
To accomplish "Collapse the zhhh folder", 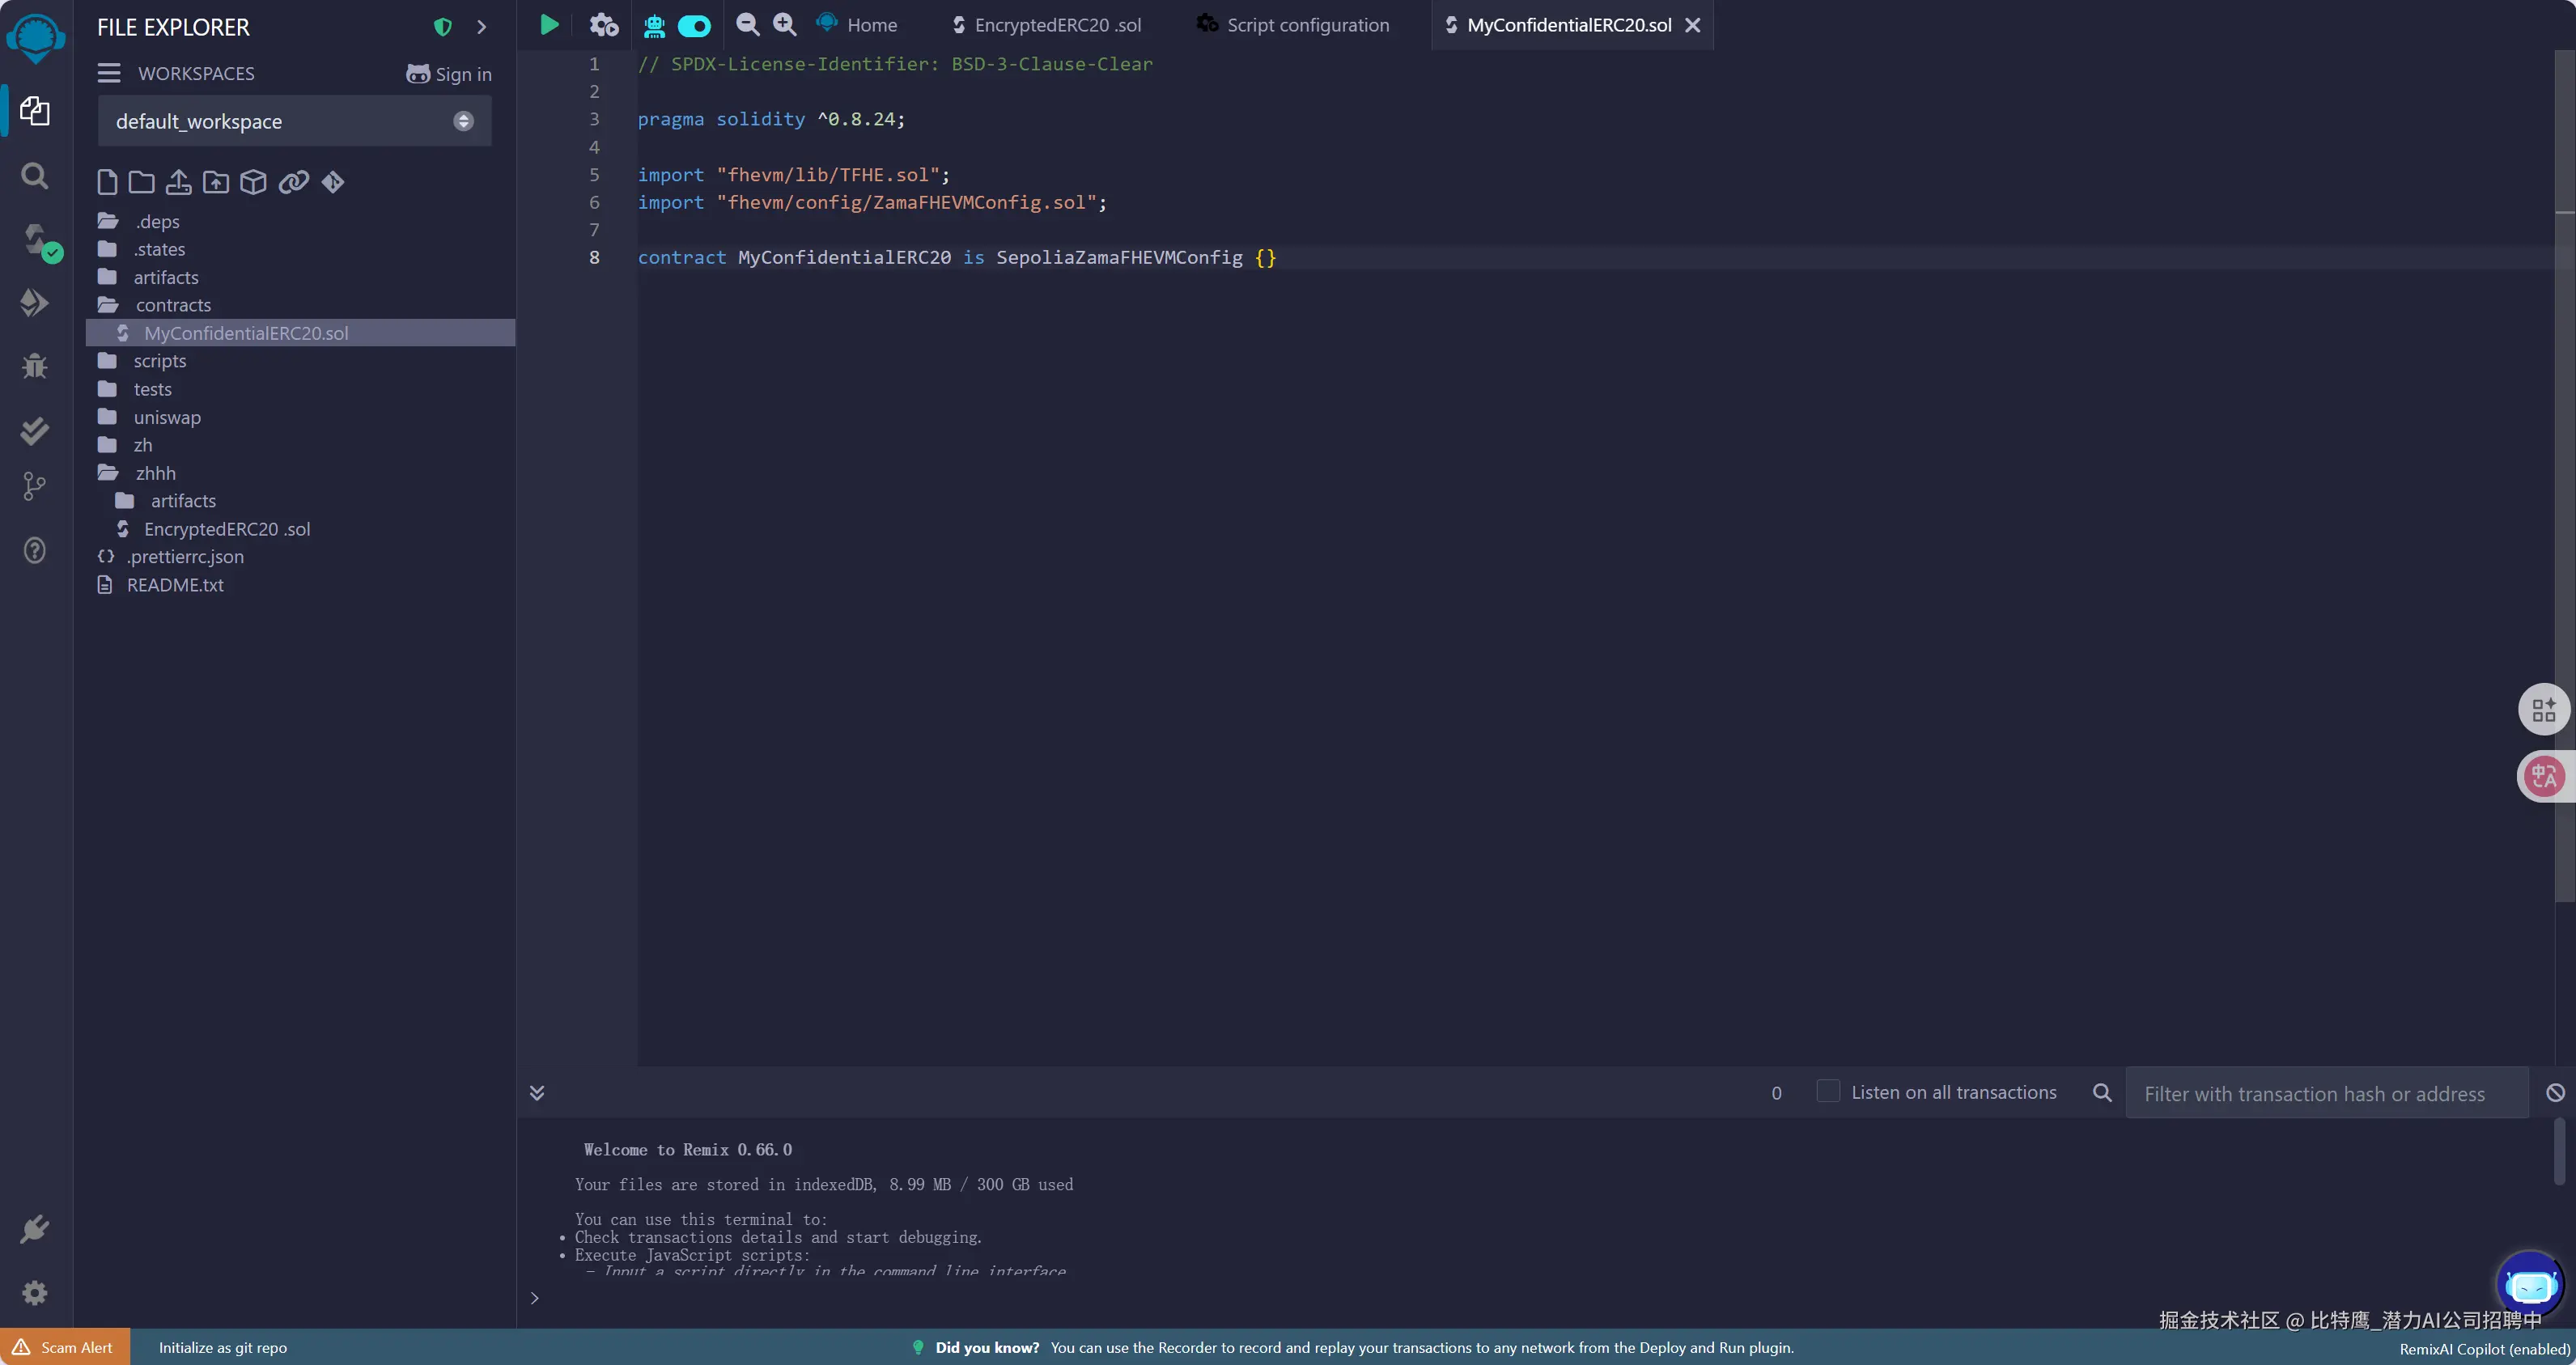I will point(155,473).
